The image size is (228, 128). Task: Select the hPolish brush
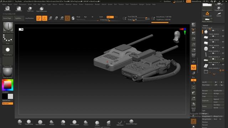coord(51,122)
